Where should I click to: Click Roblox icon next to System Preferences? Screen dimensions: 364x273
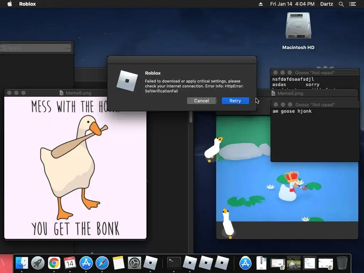[x=150, y=263]
